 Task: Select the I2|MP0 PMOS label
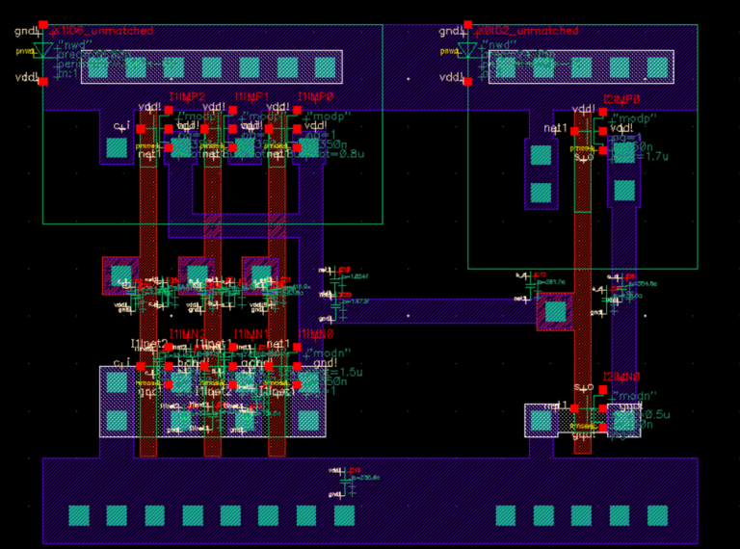pyautogui.click(x=621, y=99)
